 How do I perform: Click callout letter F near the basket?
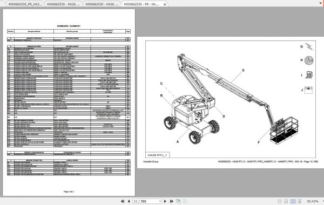259,142
